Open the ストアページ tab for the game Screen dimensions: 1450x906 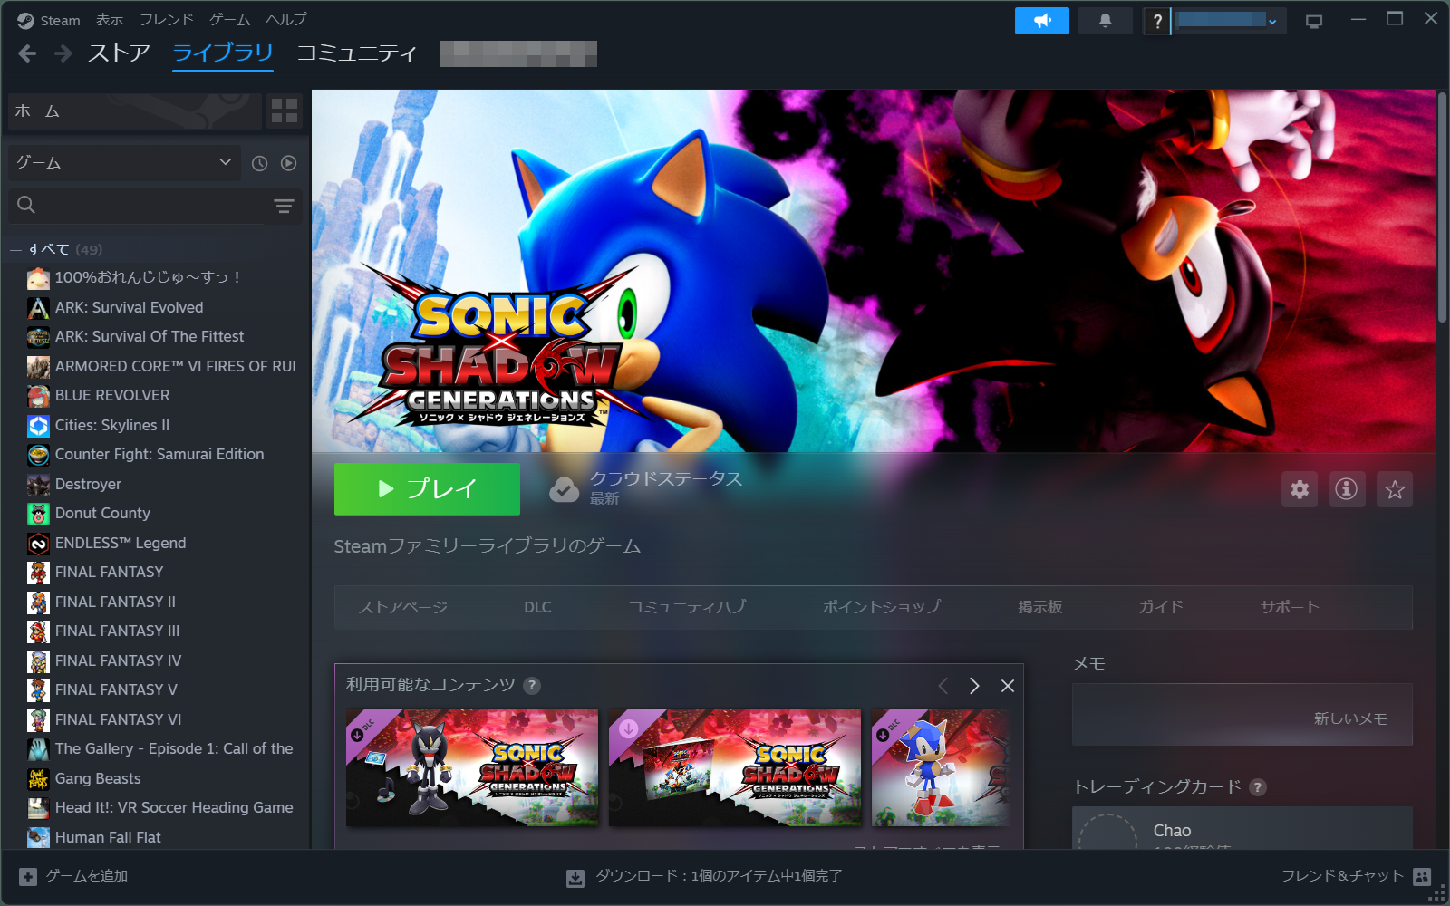pos(401,607)
